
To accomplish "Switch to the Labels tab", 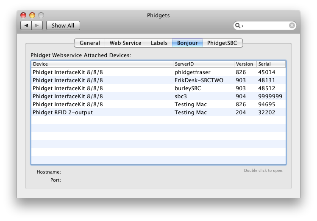I will click(159, 43).
